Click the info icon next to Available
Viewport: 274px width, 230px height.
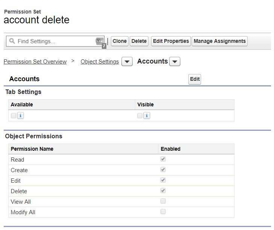[20, 116]
